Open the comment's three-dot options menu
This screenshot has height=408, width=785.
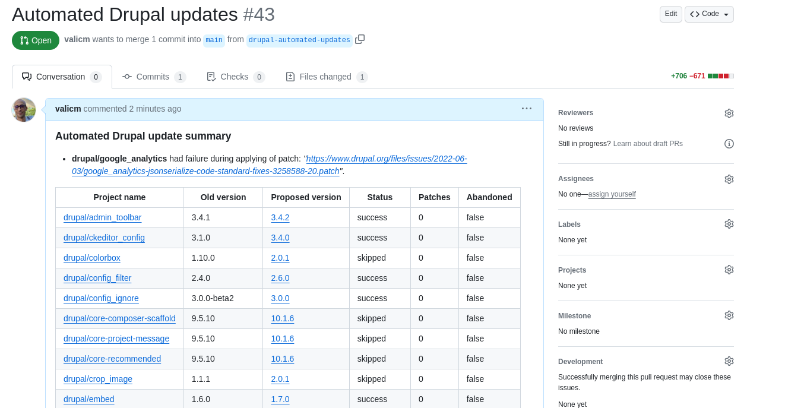pyautogui.click(x=527, y=108)
